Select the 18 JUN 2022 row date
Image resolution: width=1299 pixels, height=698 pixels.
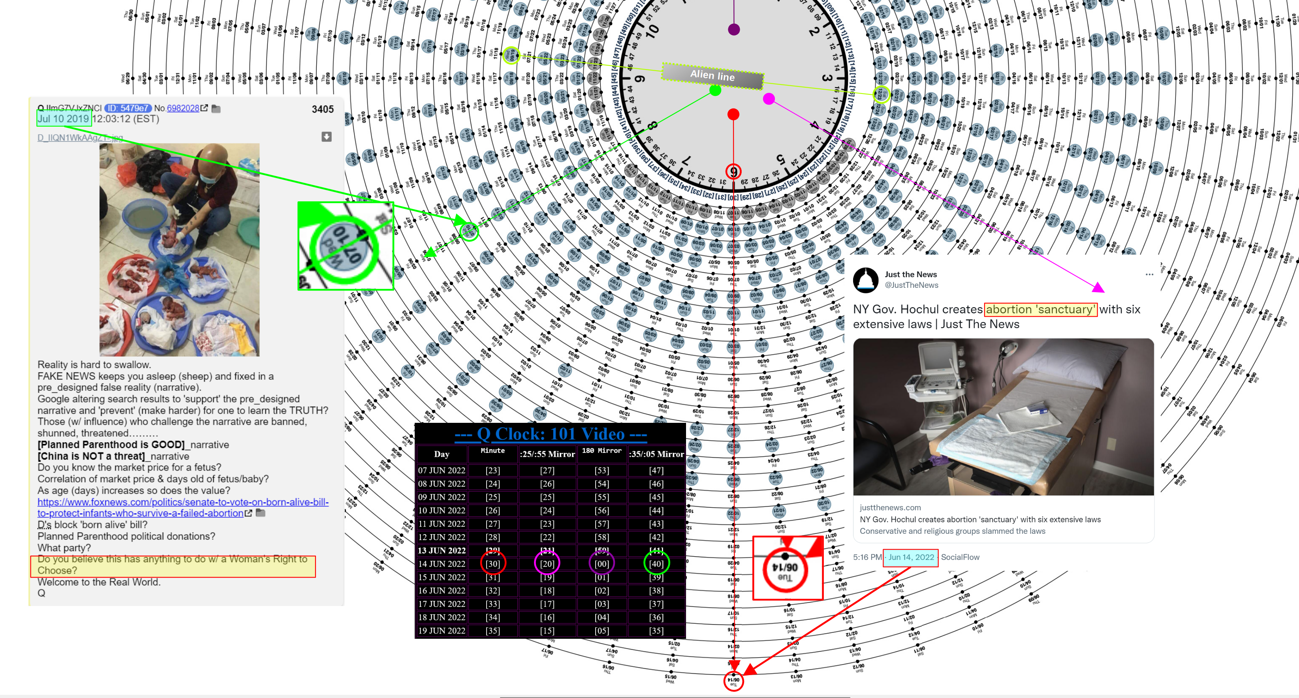(x=442, y=617)
